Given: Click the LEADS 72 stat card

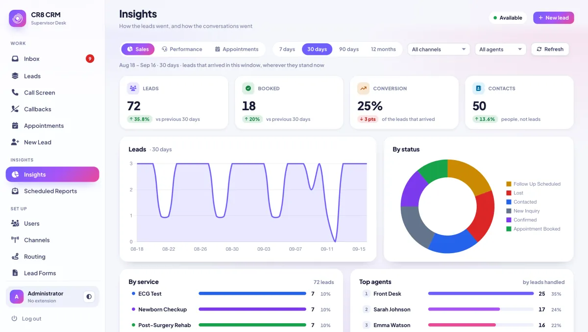Looking at the screenshot, I should point(174,102).
